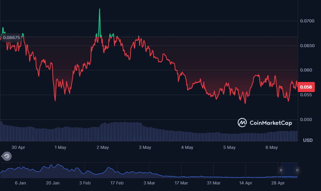Click the 17 Mar navigator label
The width and height of the screenshot is (321, 191).
coord(181,183)
